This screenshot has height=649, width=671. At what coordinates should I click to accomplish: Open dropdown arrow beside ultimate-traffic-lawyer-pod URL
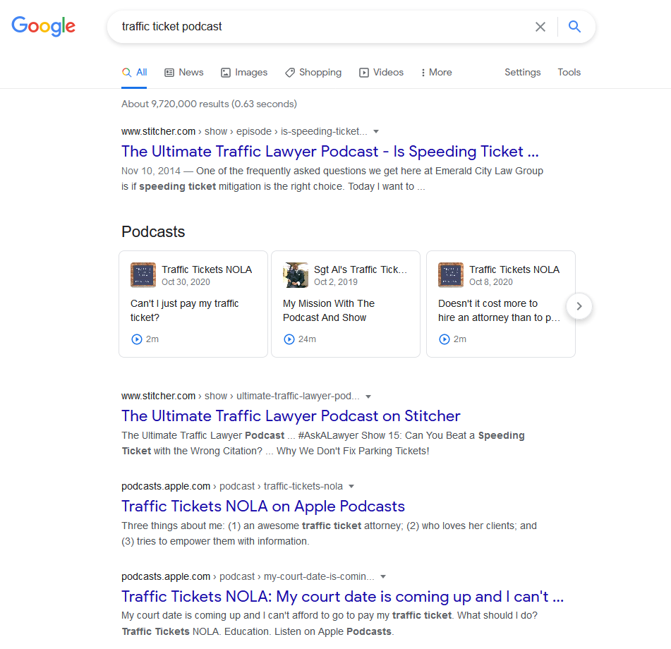pyautogui.click(x=368, y=396)
